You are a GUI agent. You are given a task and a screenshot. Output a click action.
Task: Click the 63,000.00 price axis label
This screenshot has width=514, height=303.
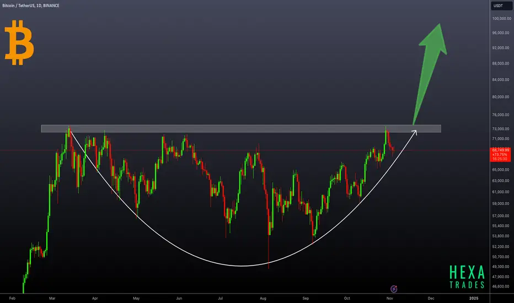tap(501, 181)
